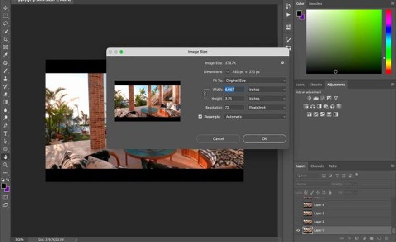Click the delete layer trash icon
This screenshot has width=396, height=242.
(x=386, y=238)
